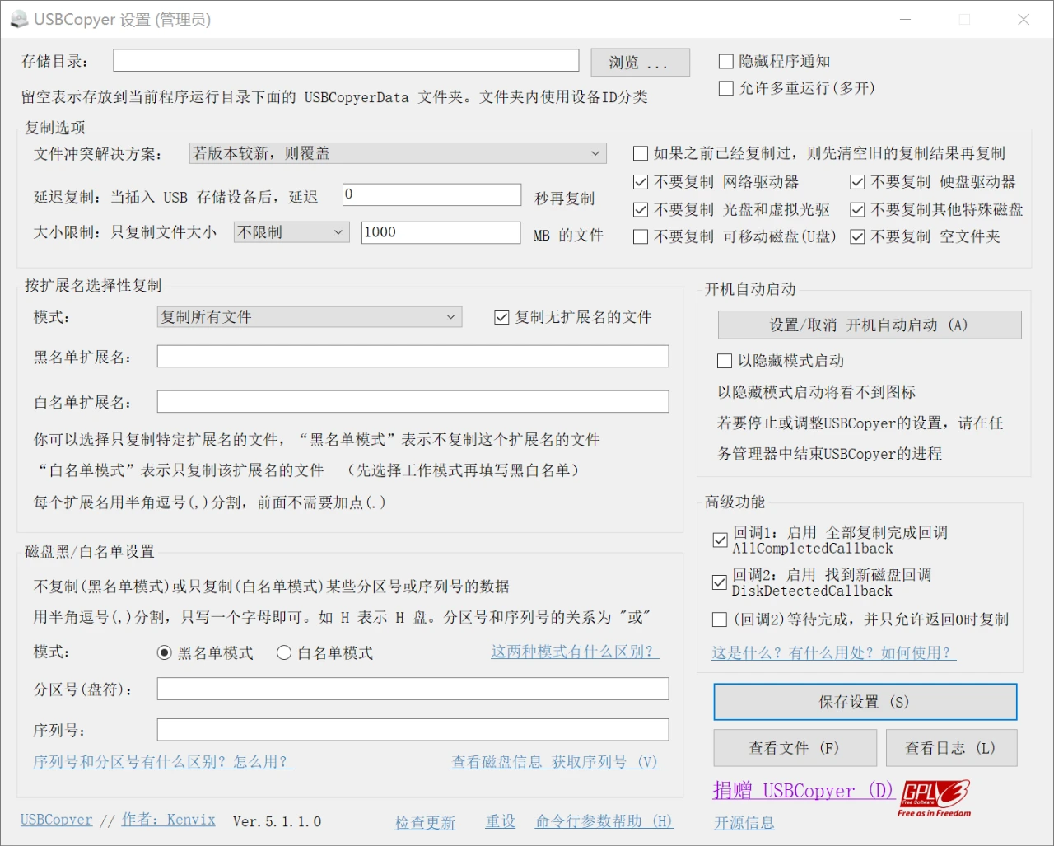
Task: Open 命令行参数帮助 (H) link
Action: [x=604, y=821]
